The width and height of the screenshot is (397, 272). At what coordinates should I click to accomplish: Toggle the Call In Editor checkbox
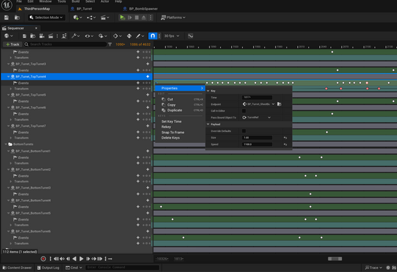click(x=244, y=111)
